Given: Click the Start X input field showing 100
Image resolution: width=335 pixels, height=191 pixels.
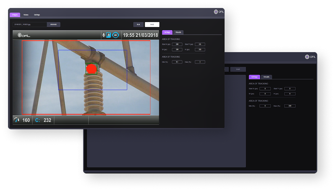Looking at the screenshot, I should 177,45.
